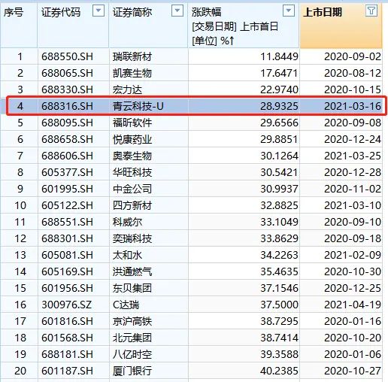
Task: Select security name 奥泰生物
Action: tap(132, 156)
